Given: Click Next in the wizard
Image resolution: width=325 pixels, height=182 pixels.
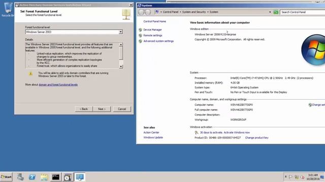Looking at the screenshot, I should (102, 109).
